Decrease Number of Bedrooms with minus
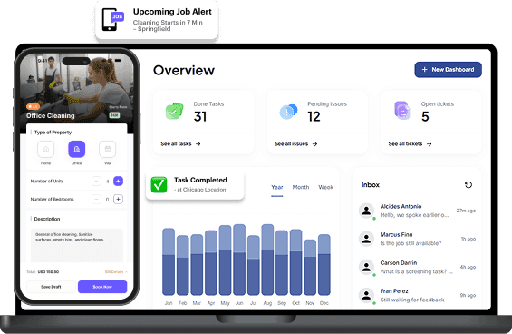512x334 pixels. 96,199
